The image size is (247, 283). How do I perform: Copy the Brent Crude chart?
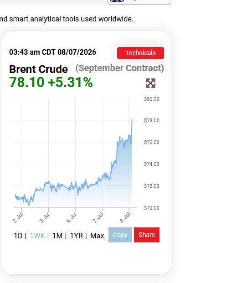[120, 235]
